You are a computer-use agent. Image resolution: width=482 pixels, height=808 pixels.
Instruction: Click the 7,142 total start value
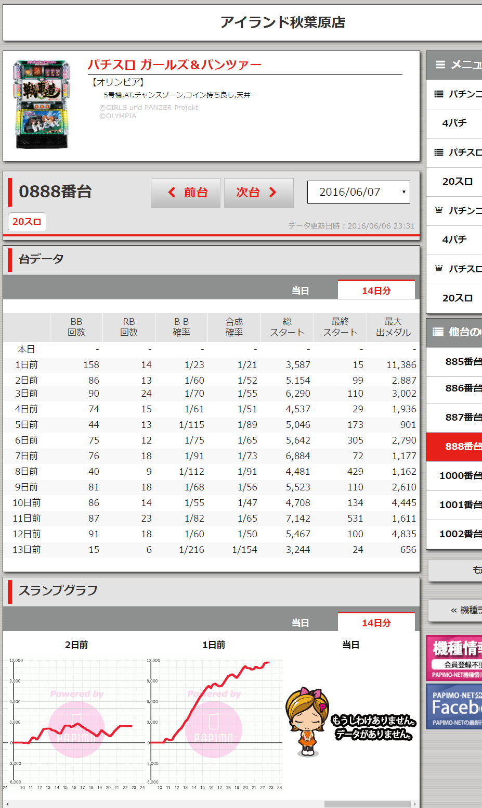click(298, 519)
